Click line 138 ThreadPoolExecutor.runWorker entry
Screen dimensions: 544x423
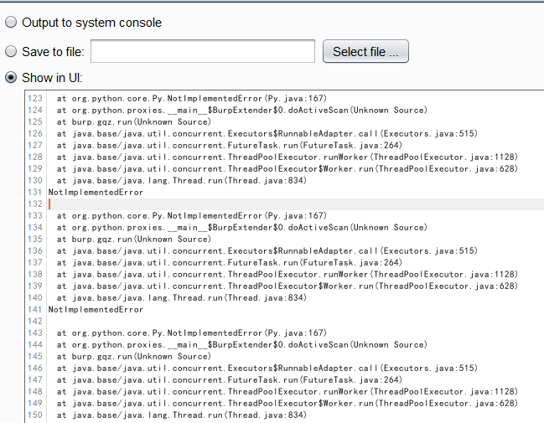pyautogui.click(x=288, y=274)
